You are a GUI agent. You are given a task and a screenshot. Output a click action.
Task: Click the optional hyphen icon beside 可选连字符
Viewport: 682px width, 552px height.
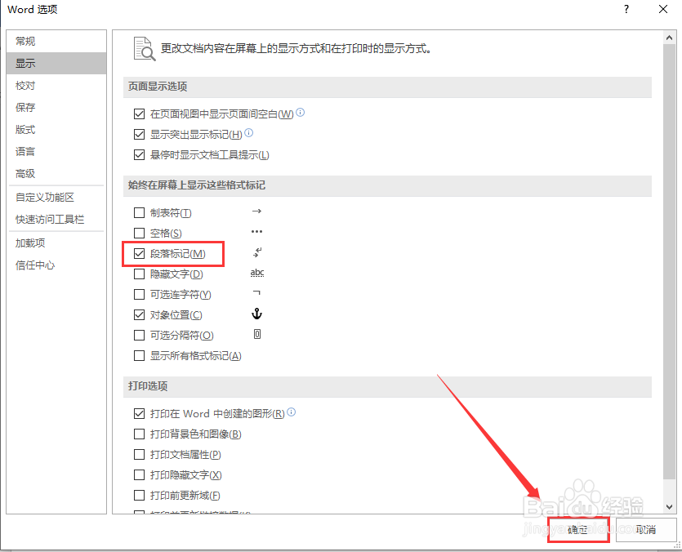coord(256,293)
